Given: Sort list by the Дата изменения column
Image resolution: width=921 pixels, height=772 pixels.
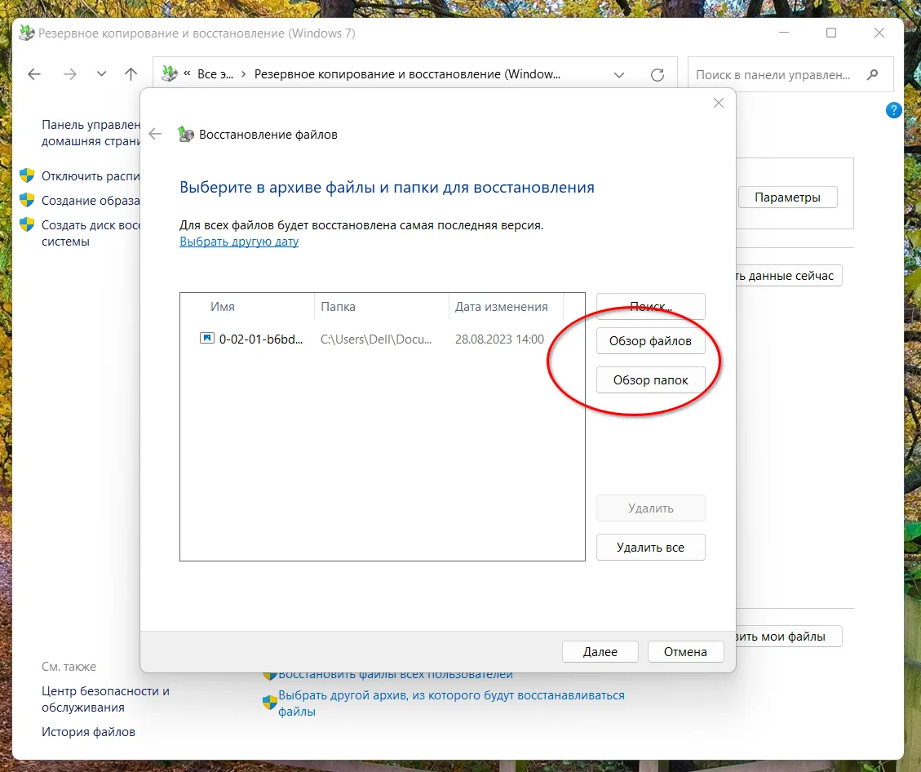Looking at the screenshot, I should (501, 307).
